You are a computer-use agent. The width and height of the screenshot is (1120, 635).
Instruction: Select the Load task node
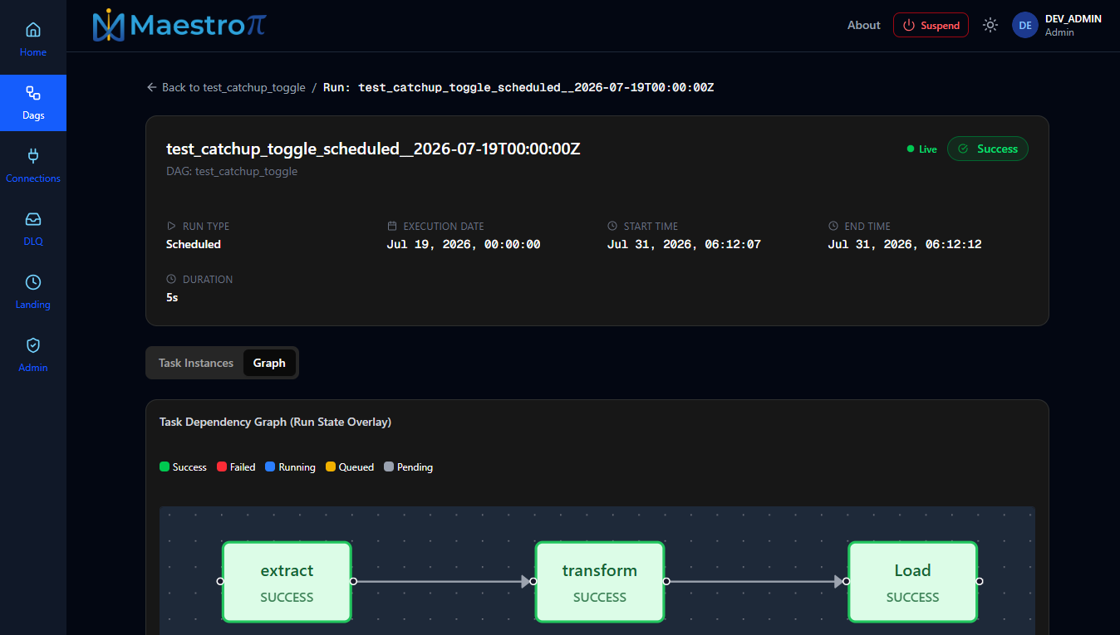point(912,581)
